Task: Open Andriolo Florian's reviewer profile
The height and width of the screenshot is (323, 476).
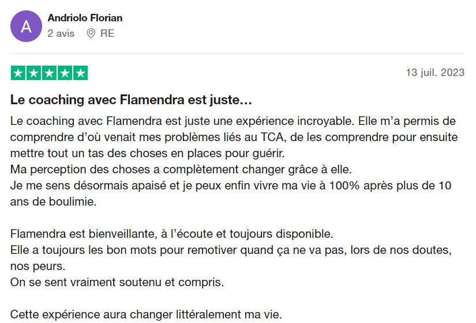Action: click(x=85, y=18)
